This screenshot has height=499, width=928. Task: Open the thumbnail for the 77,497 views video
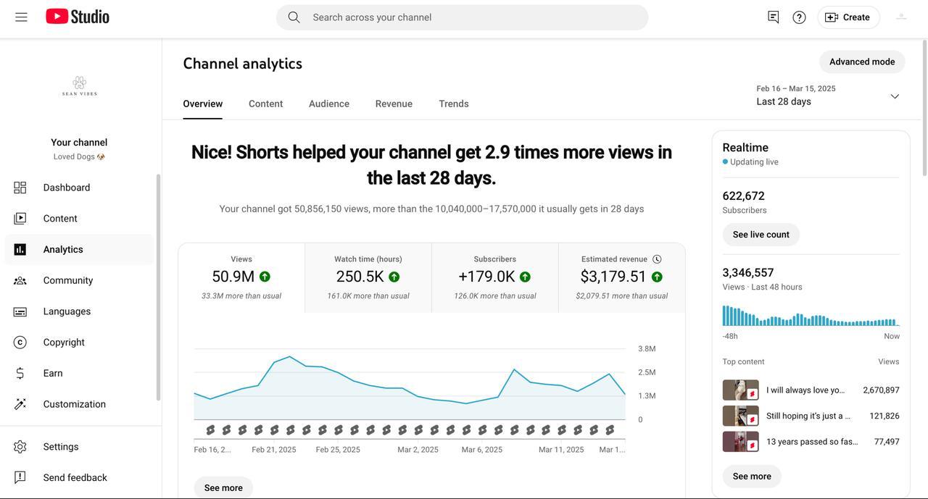[x=741, y=442]
